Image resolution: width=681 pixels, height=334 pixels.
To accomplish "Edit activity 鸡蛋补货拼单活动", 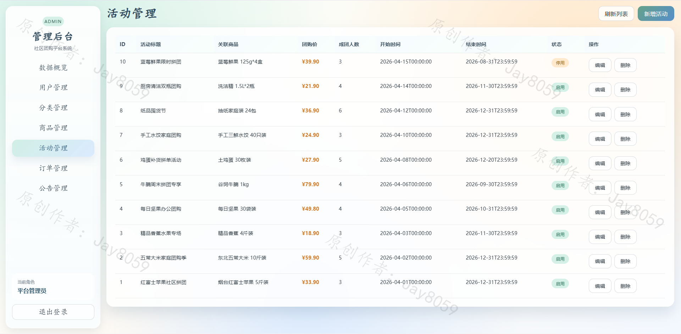I will click(x=600, y=163).
